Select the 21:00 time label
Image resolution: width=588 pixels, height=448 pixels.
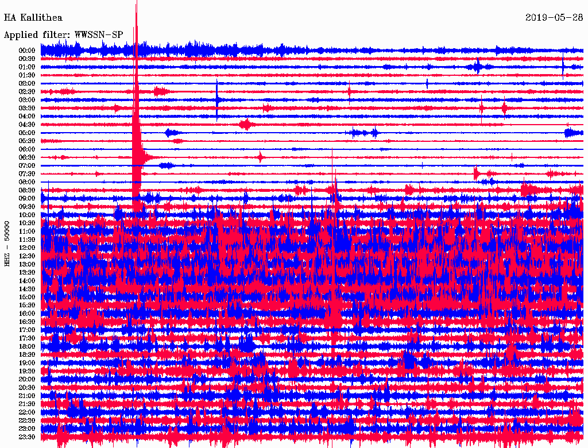tap(27, 396)
